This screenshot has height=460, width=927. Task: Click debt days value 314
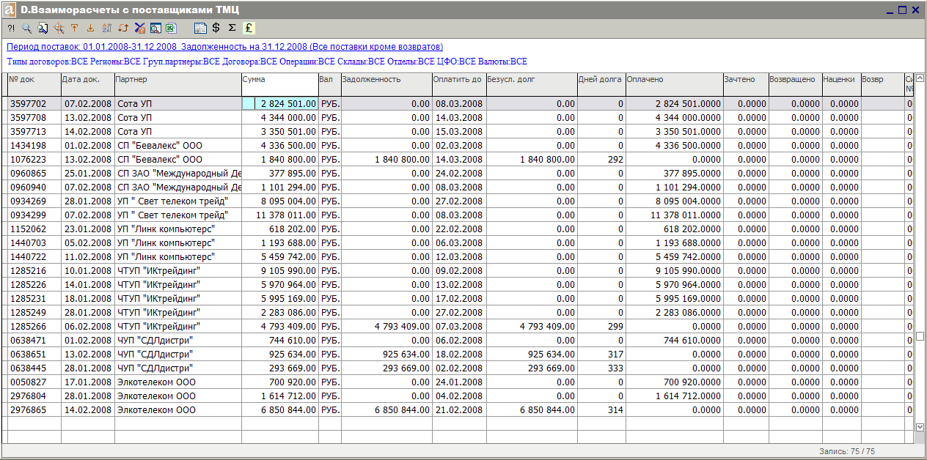pos(601,410)
